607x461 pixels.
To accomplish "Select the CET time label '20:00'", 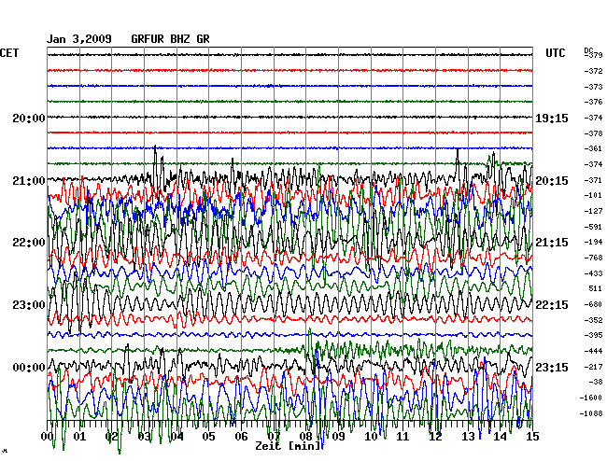I will (29, 118).
